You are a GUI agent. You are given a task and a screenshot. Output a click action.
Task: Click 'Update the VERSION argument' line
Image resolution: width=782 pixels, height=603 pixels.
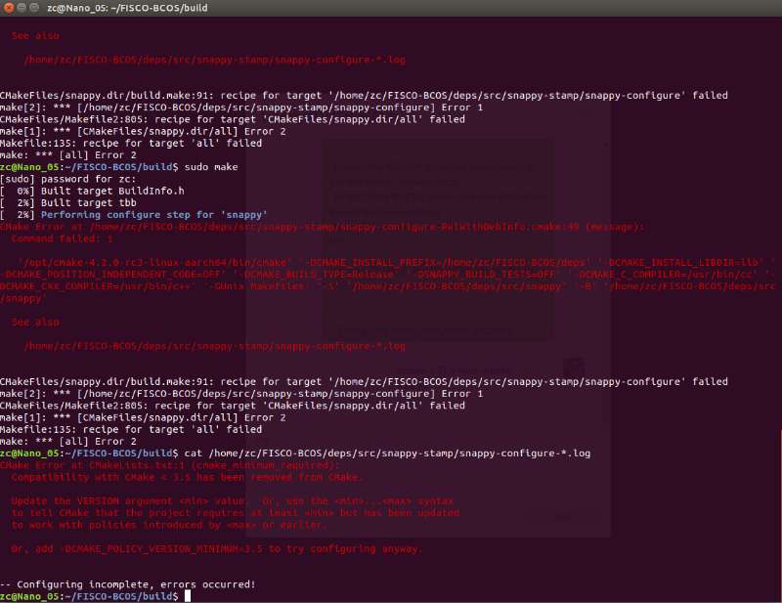[x=233, y=500]
